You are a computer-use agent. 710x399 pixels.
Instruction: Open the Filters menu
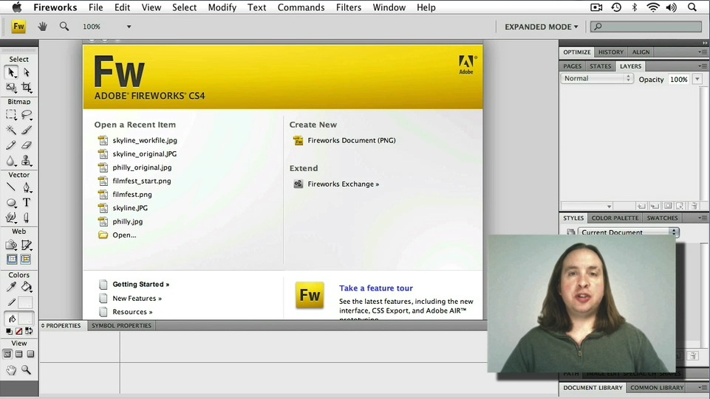(x=348, y=7)
